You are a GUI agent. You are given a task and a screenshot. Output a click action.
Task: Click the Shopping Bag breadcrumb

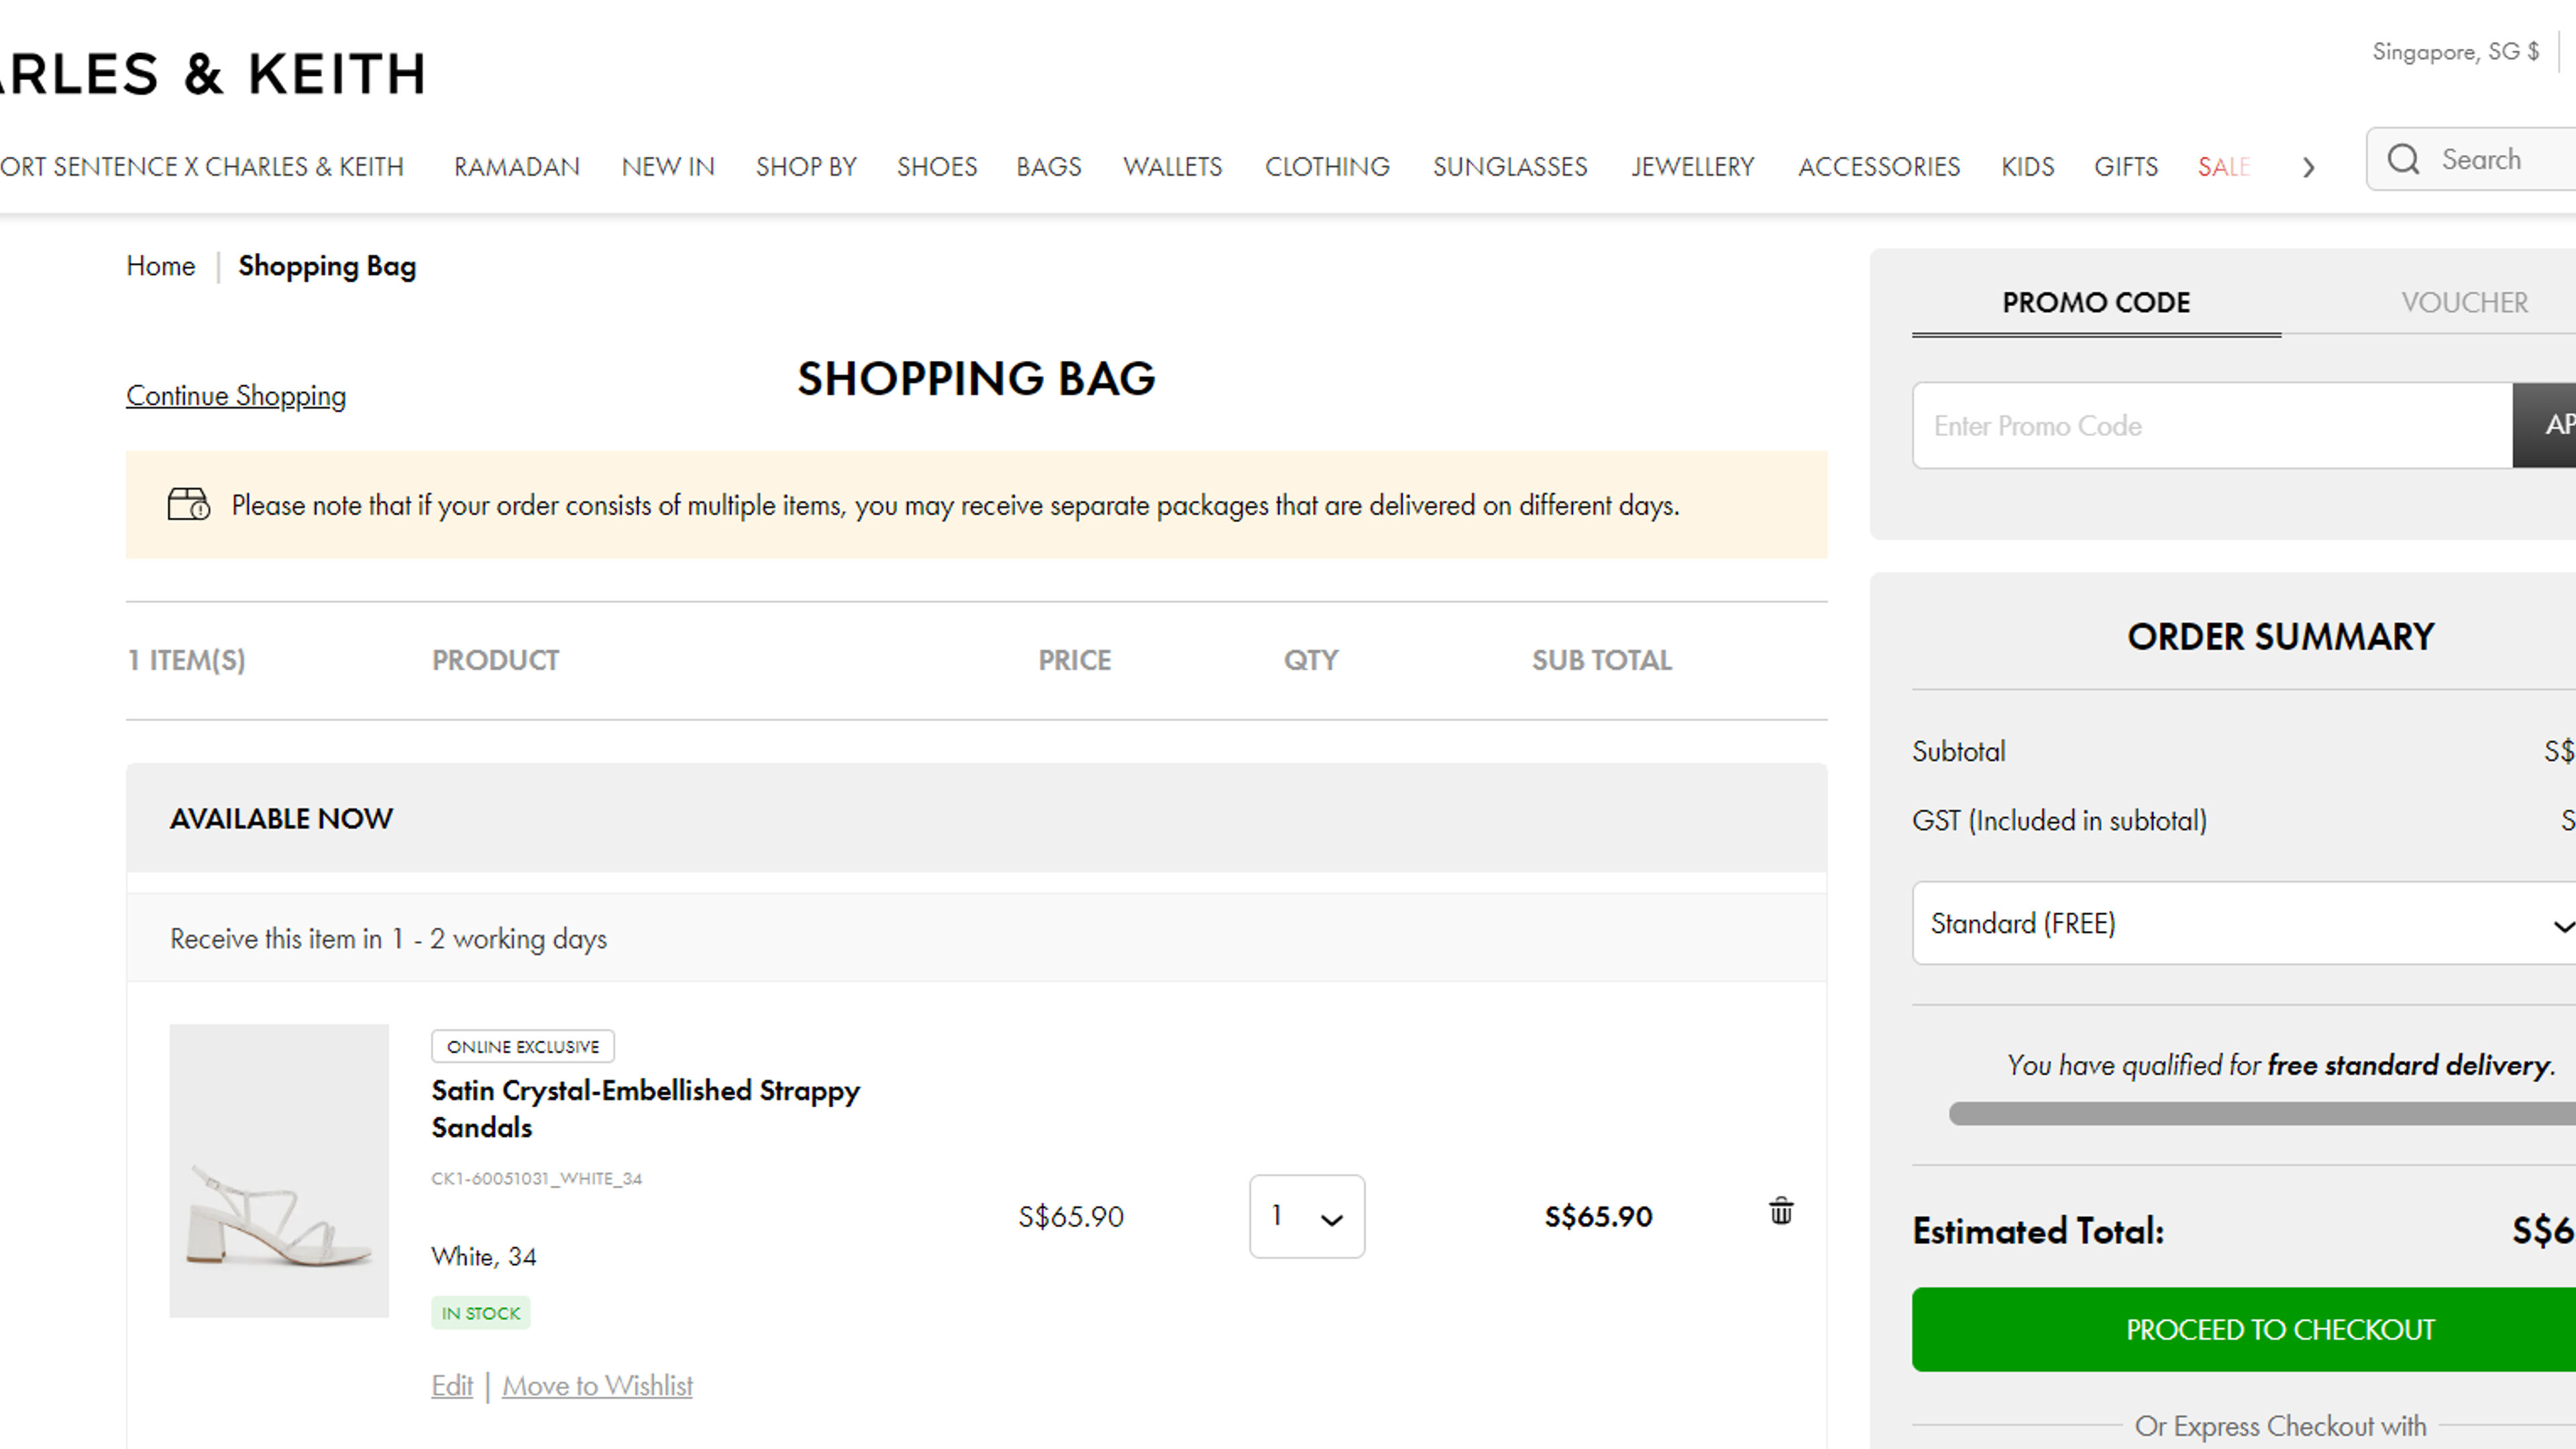[327, 266]
